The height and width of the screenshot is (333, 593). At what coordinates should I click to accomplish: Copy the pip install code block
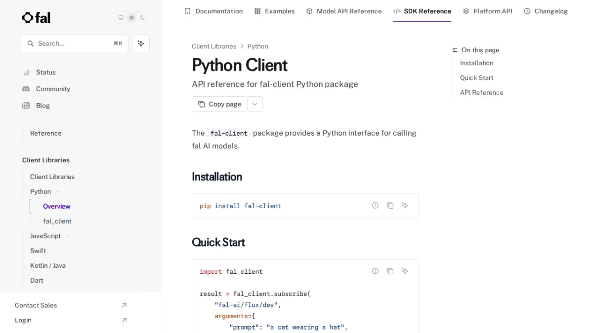(x=390, y=205)
